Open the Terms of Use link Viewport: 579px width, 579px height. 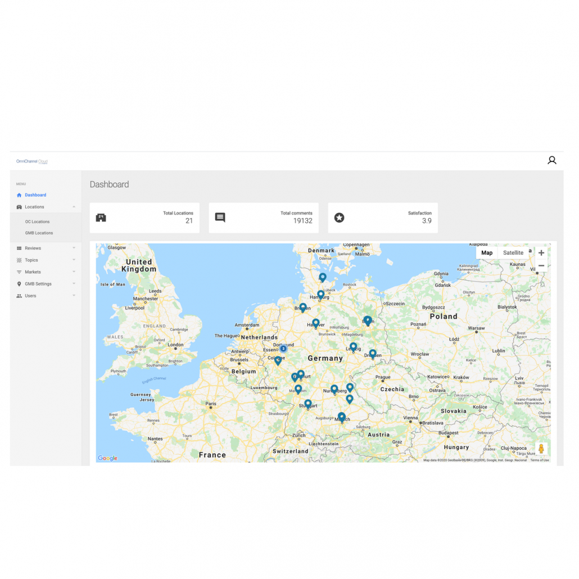(x=540, y=460)
